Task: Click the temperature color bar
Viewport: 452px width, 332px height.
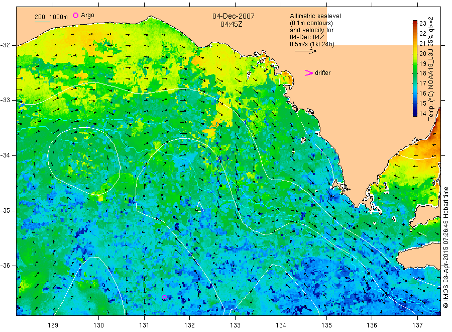Action: click(415, 68)
